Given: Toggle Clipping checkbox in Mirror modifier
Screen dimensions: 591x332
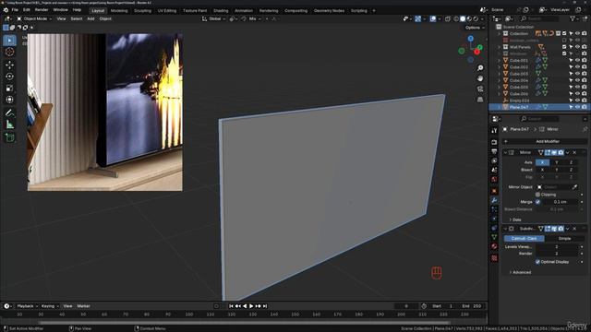Looking at the screenshot, I should click(537, 195).
